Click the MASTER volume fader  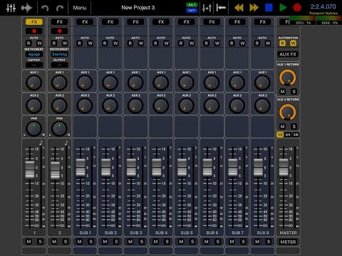(284, 168)
